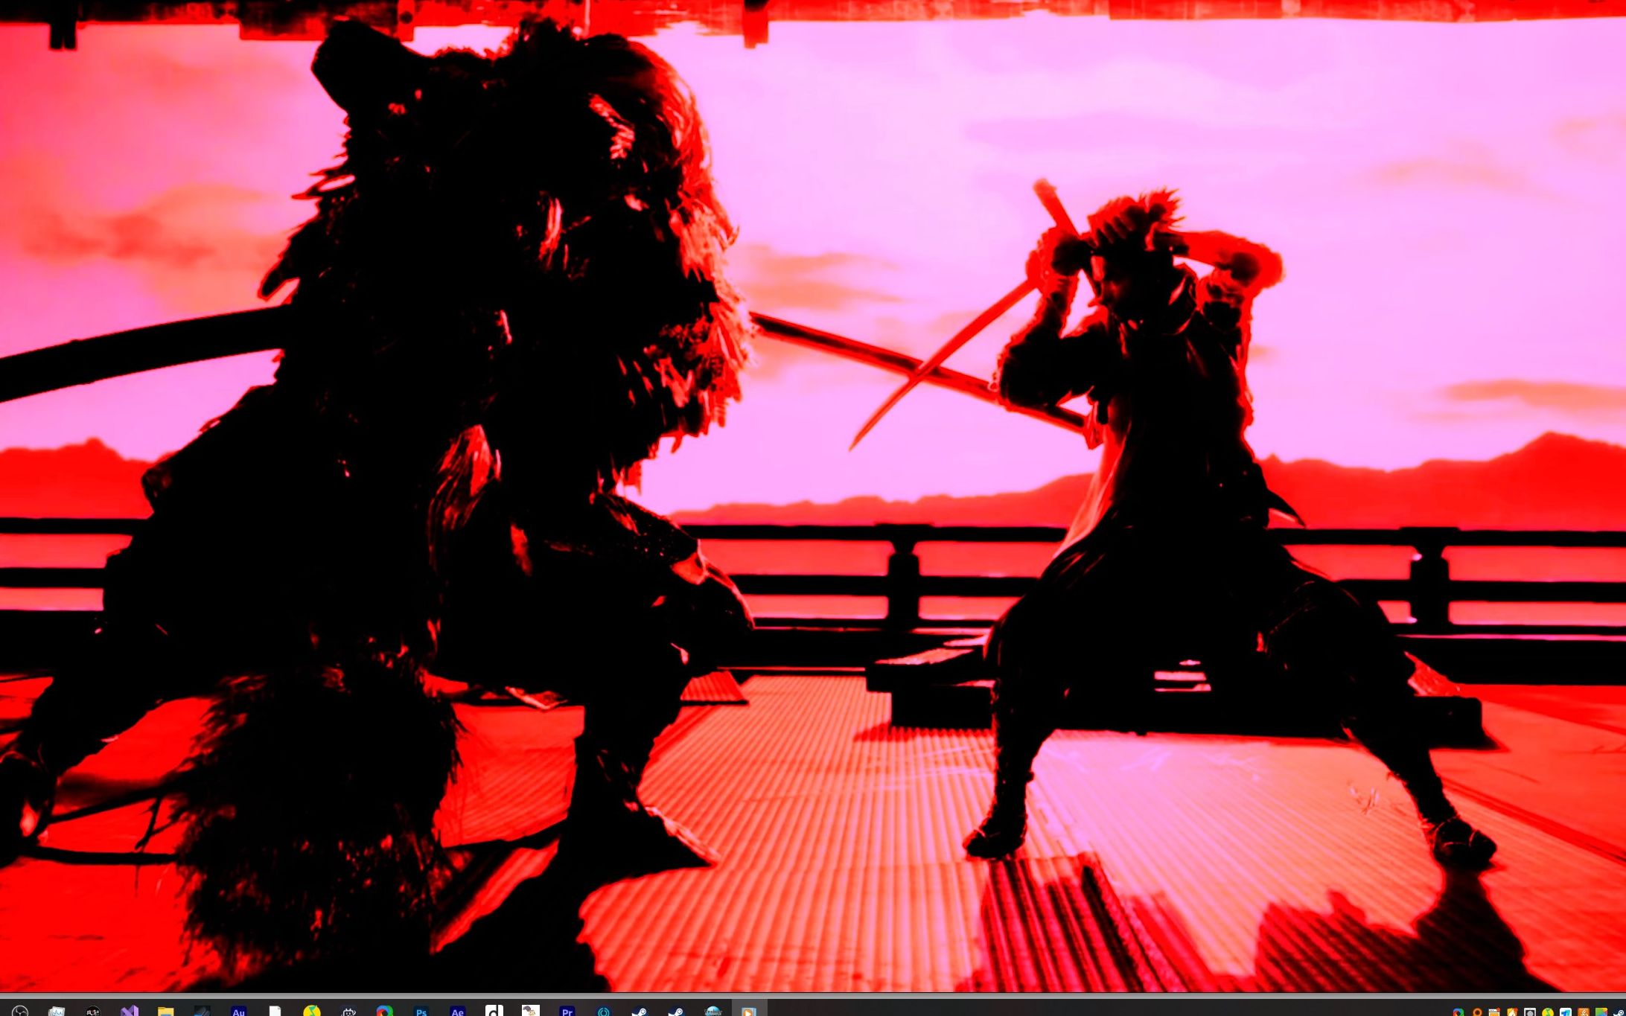This screenshot has width=1626, height=1016.
Task: Open the globe icon in taskbar
Action: coord(712,1011)
